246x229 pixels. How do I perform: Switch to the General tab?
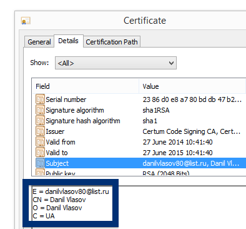coord(39,42)
